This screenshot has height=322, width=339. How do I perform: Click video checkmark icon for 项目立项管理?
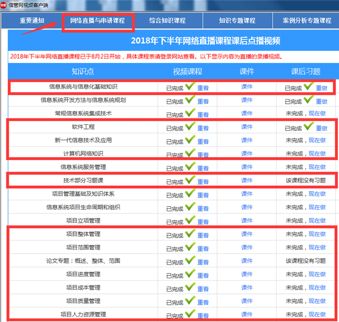(x=190, y=220)
